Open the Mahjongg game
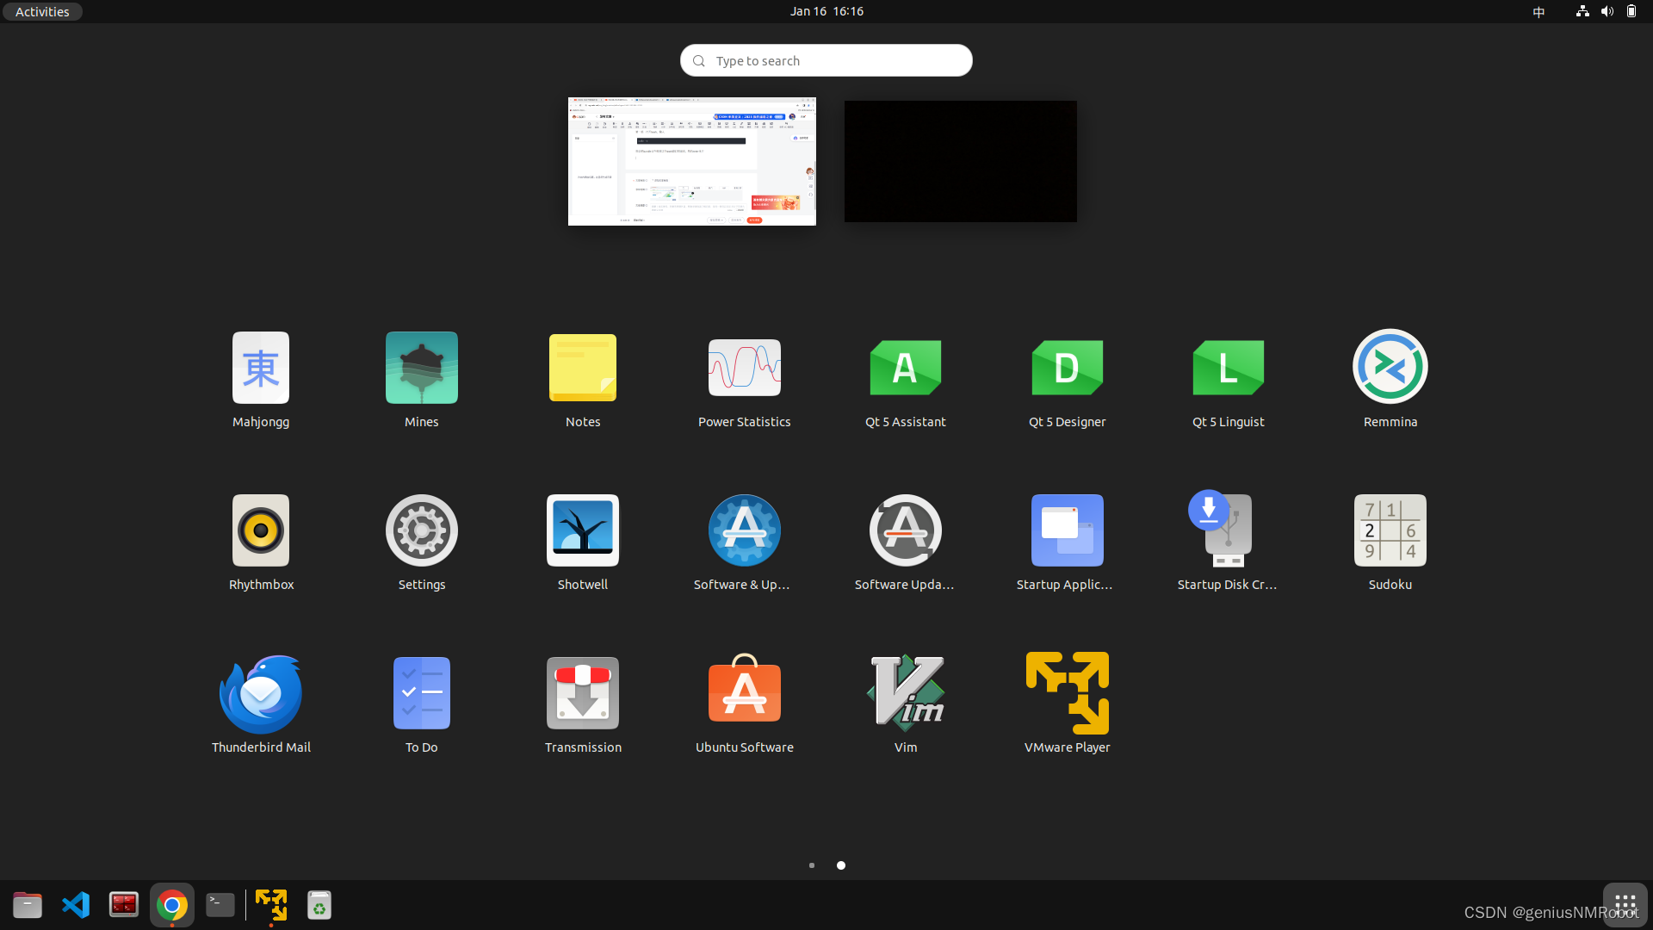 coord(260,379)
